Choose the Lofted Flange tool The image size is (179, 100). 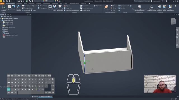[30, 6]
